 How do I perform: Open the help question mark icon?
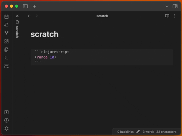pyautogui.click(x=7, y=120)
